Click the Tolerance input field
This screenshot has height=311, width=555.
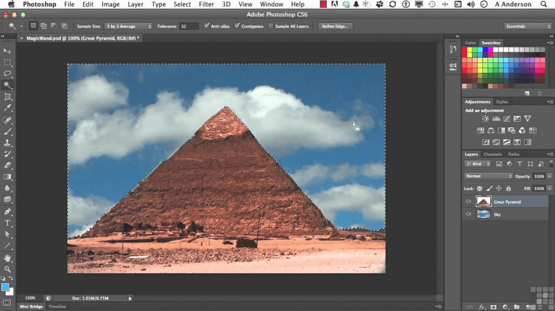pyautogui.click(x=189, y=26)
